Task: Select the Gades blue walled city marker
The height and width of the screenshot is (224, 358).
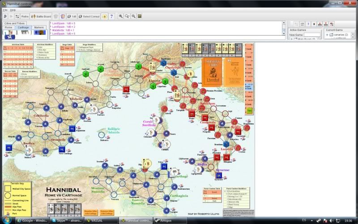Action: 9,147
